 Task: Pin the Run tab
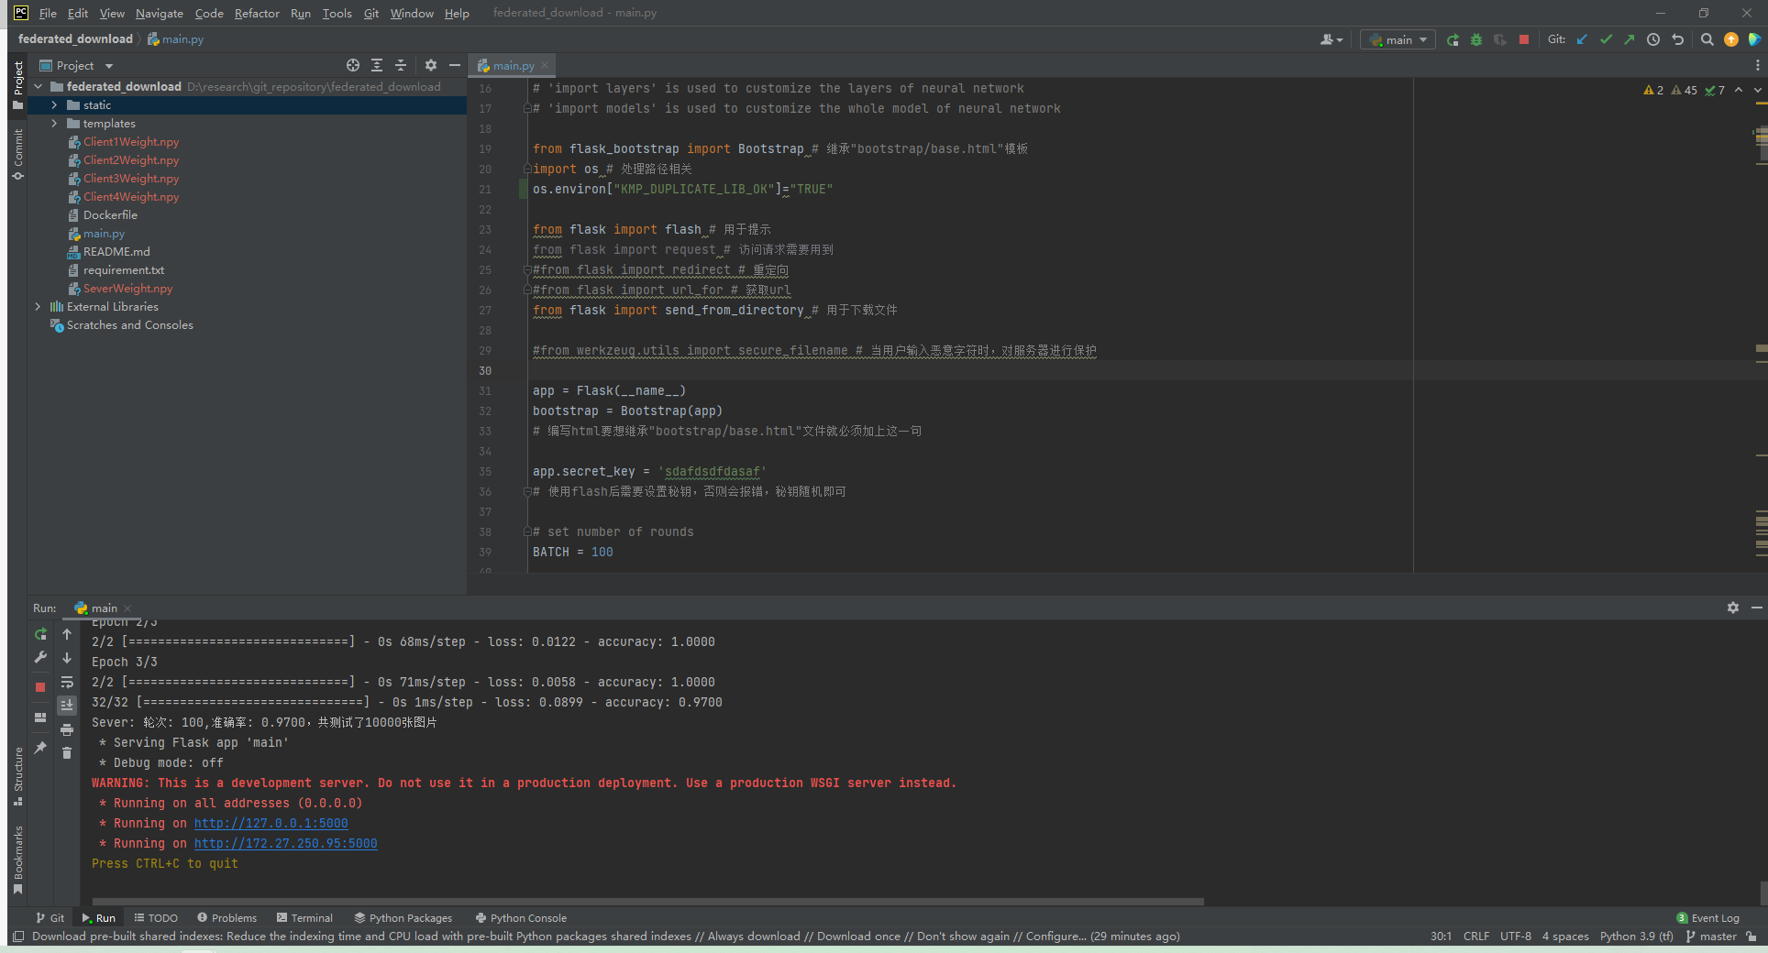[40, 748]
